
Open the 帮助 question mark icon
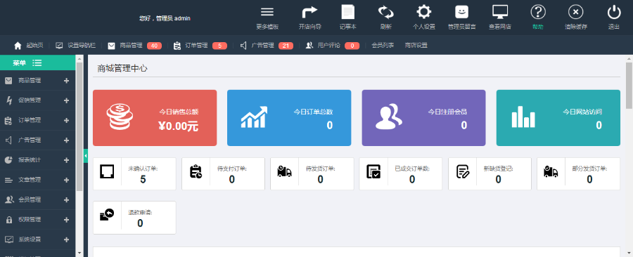click(x=538, y=12)
